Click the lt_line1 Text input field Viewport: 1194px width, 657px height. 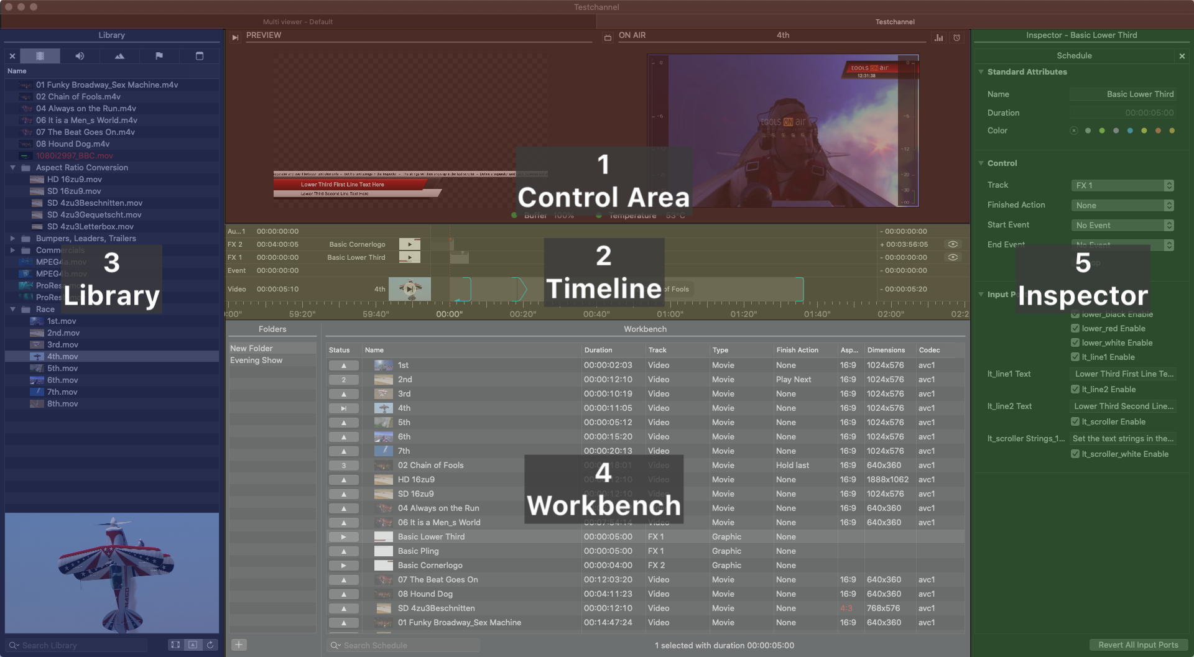(x=1123, y=374)
